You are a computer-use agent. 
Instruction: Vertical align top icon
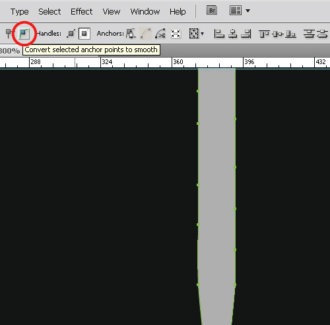pyautogui.click(x=264, y=34)
